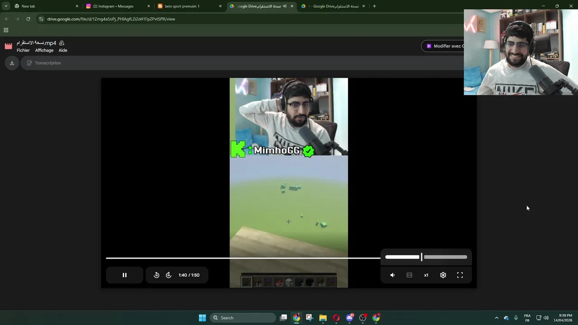
Task: Click the taskbar Search box
Action: tap(244, 318)
